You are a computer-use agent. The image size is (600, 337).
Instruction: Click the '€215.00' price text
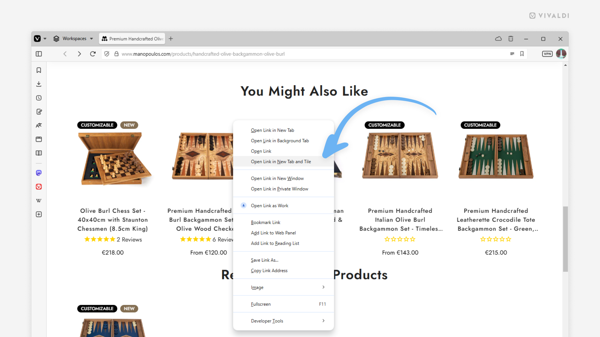[496, 253]
